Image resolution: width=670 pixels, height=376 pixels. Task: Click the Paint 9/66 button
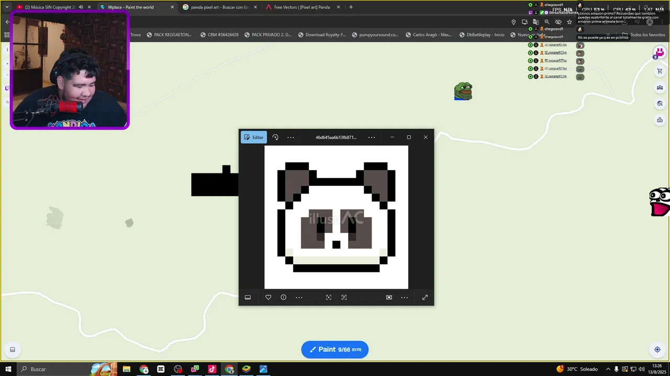click(x=335, y=349)
